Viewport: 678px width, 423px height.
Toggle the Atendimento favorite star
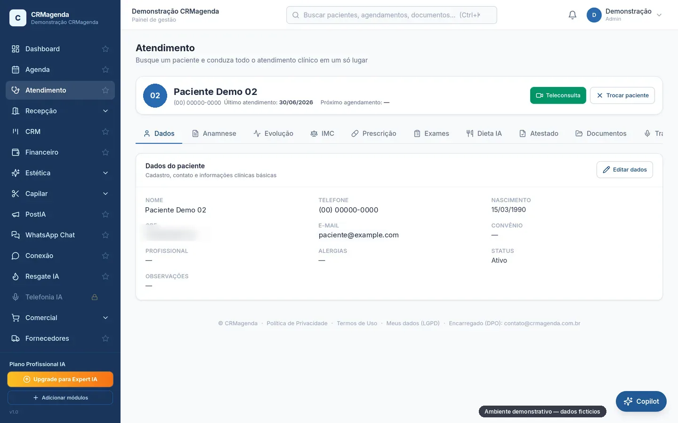click(105, 90)
